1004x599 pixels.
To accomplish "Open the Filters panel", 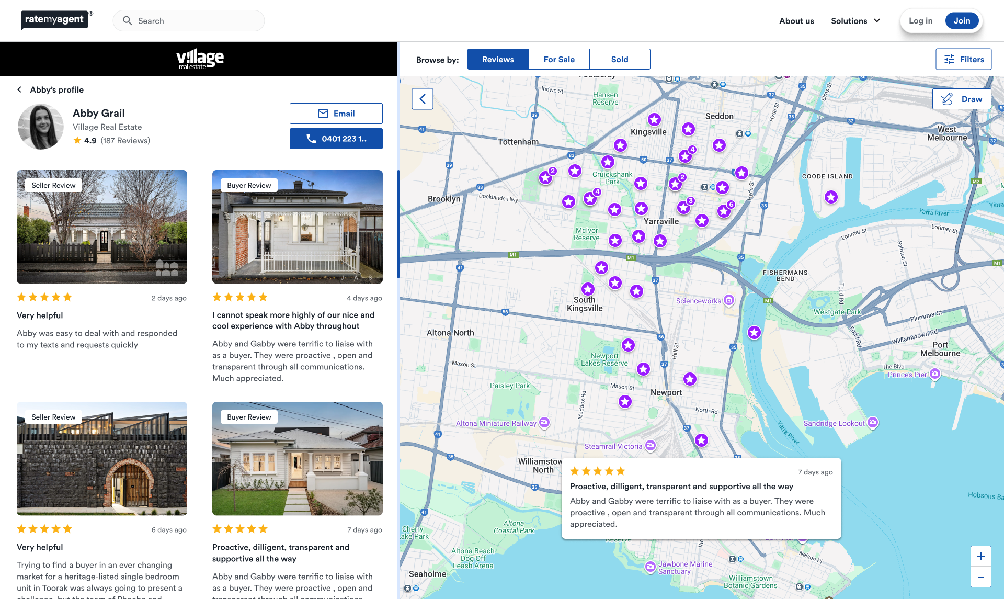I will click(963, 59).
